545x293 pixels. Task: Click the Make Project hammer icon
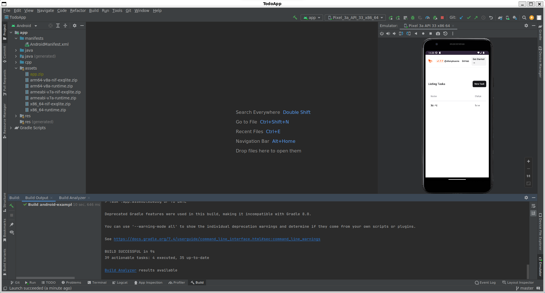(295, 18)
